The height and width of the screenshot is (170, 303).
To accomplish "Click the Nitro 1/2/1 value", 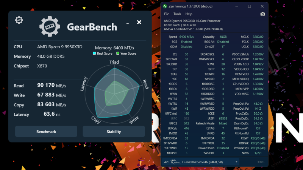I will [258, 153].
